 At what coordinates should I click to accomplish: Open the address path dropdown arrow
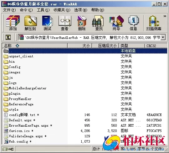(x=163, y=37)
